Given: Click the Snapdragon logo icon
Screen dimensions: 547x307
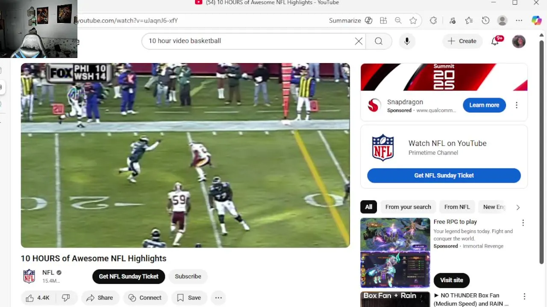Looking at the screenshot, I should [374, 105].
